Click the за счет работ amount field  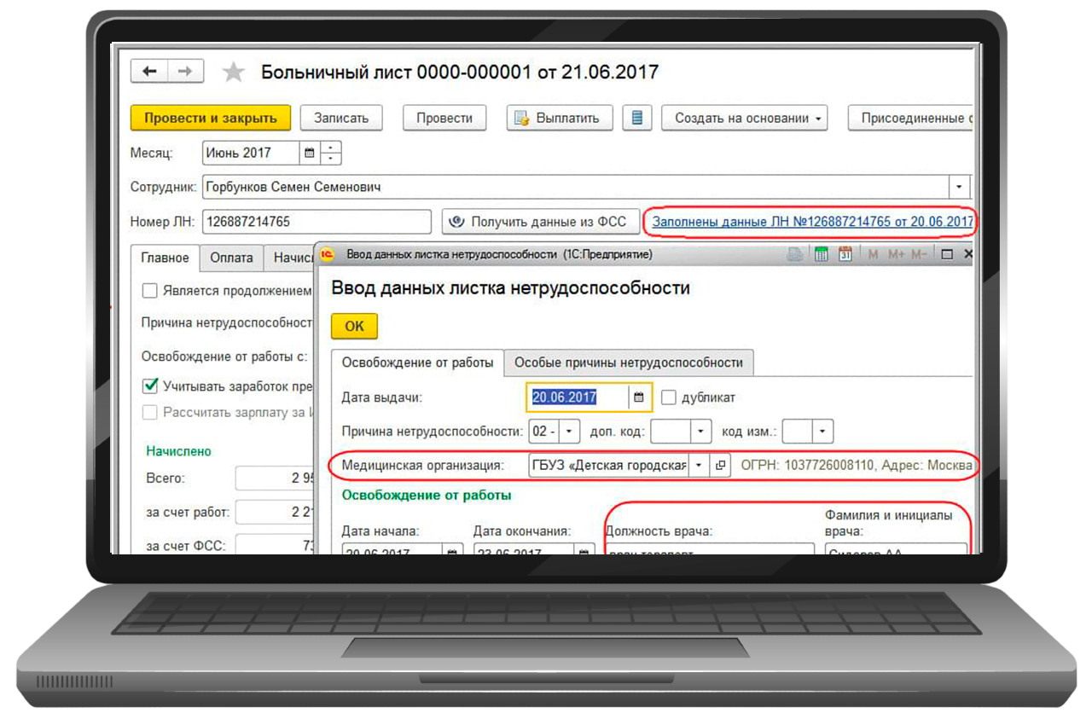pyautogui.click(x=275, y=513)
